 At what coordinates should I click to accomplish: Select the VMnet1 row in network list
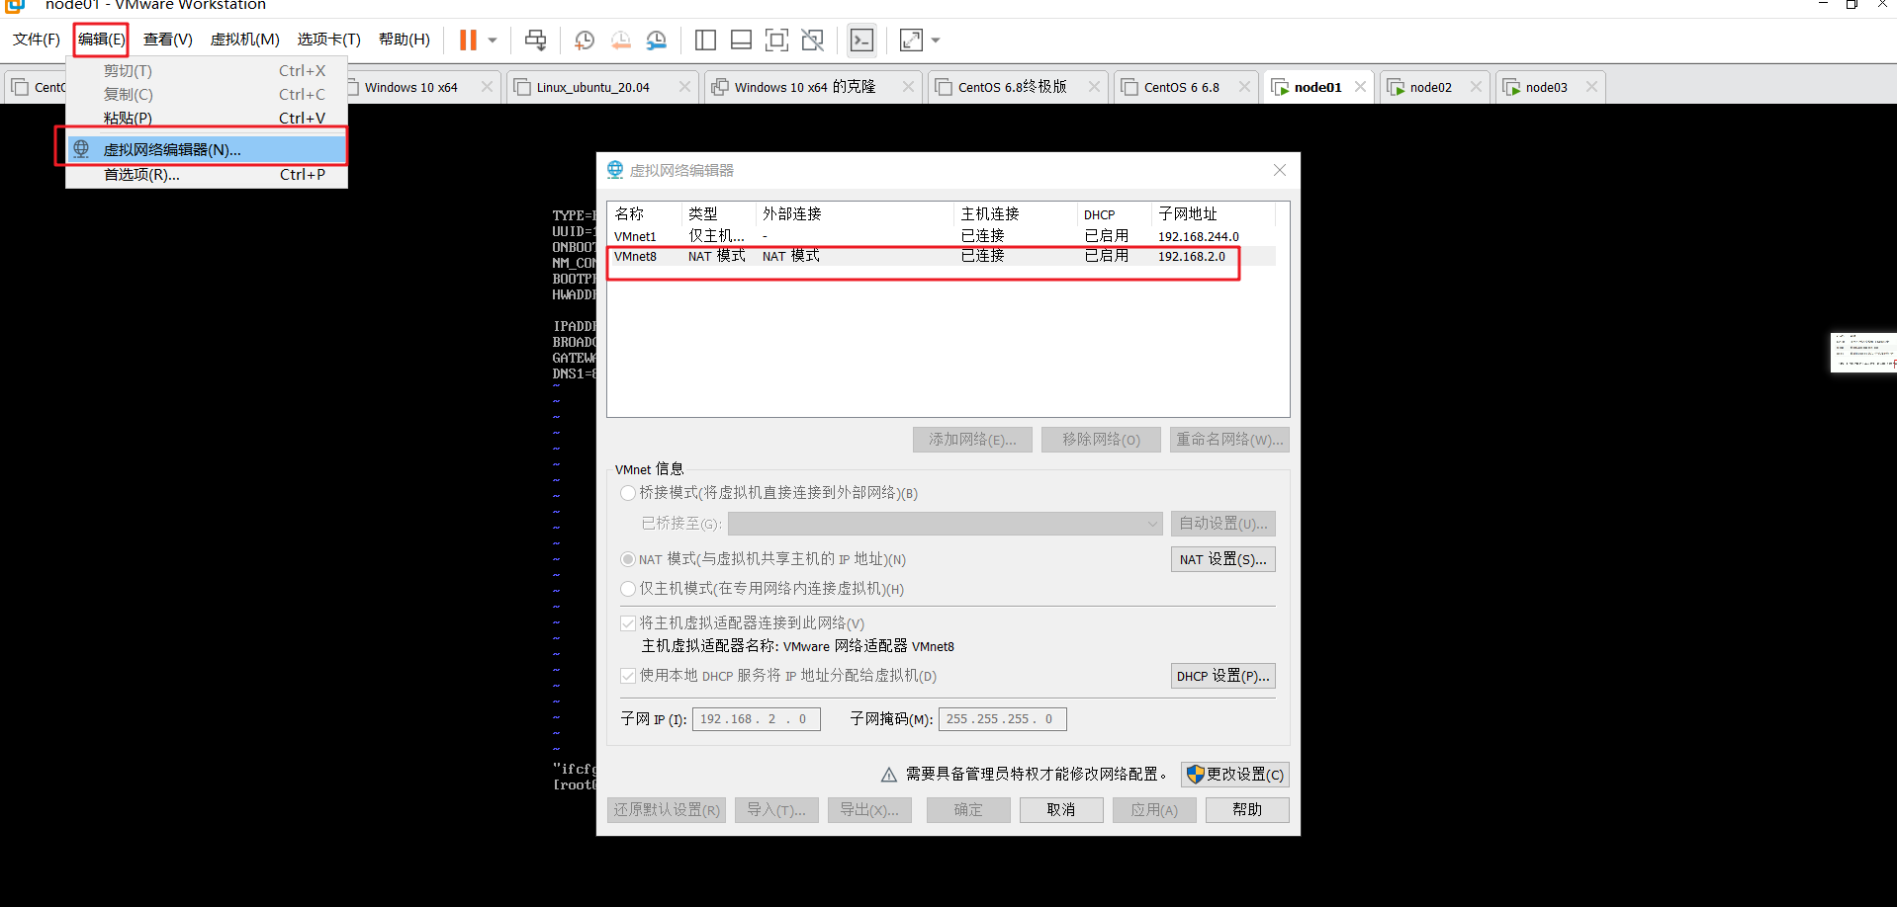941,236
